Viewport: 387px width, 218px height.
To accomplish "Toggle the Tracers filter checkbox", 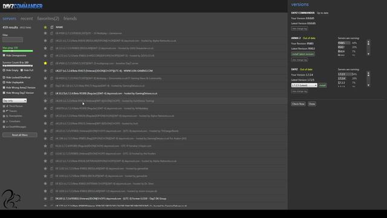I will coord(4,111).
